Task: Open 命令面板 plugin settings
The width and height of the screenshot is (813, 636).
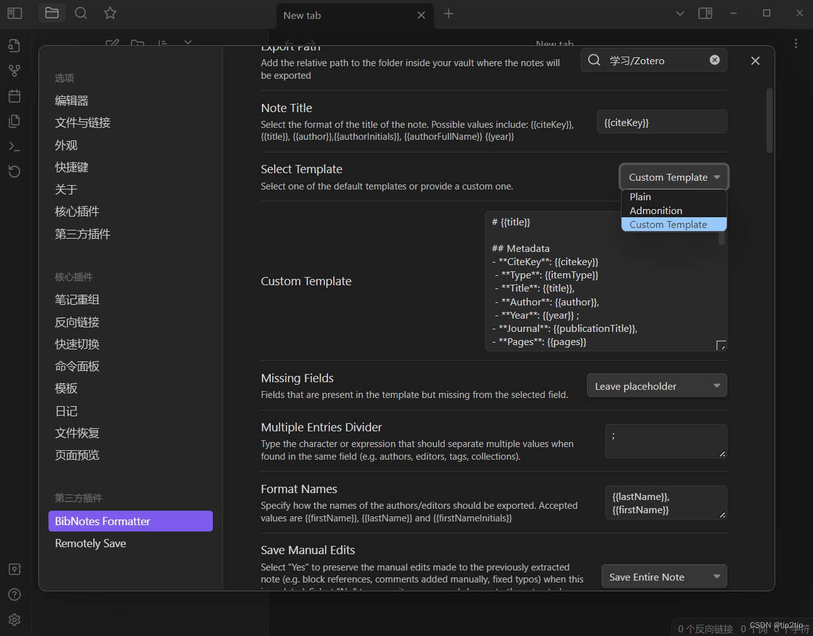Action: [77, 366]
